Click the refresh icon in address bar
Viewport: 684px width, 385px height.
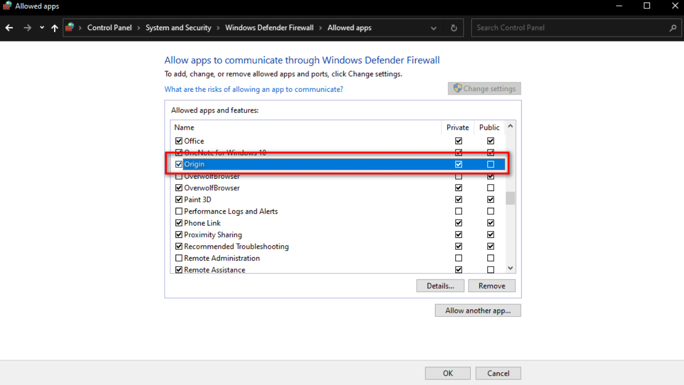click(453, 28)
